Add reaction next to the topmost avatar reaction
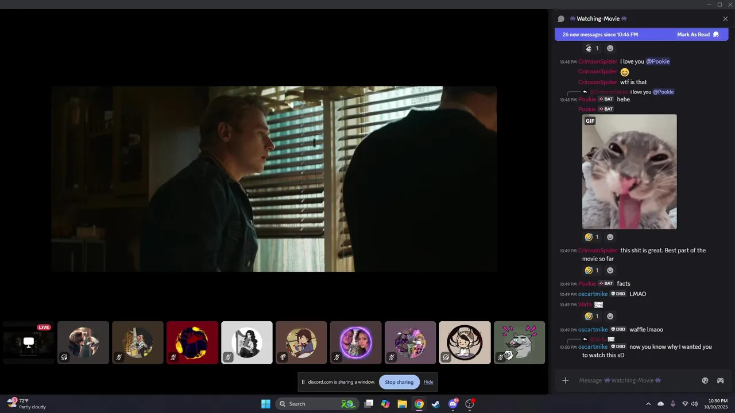The width and height of the screenshot is (735, 413). click(610, 48)
